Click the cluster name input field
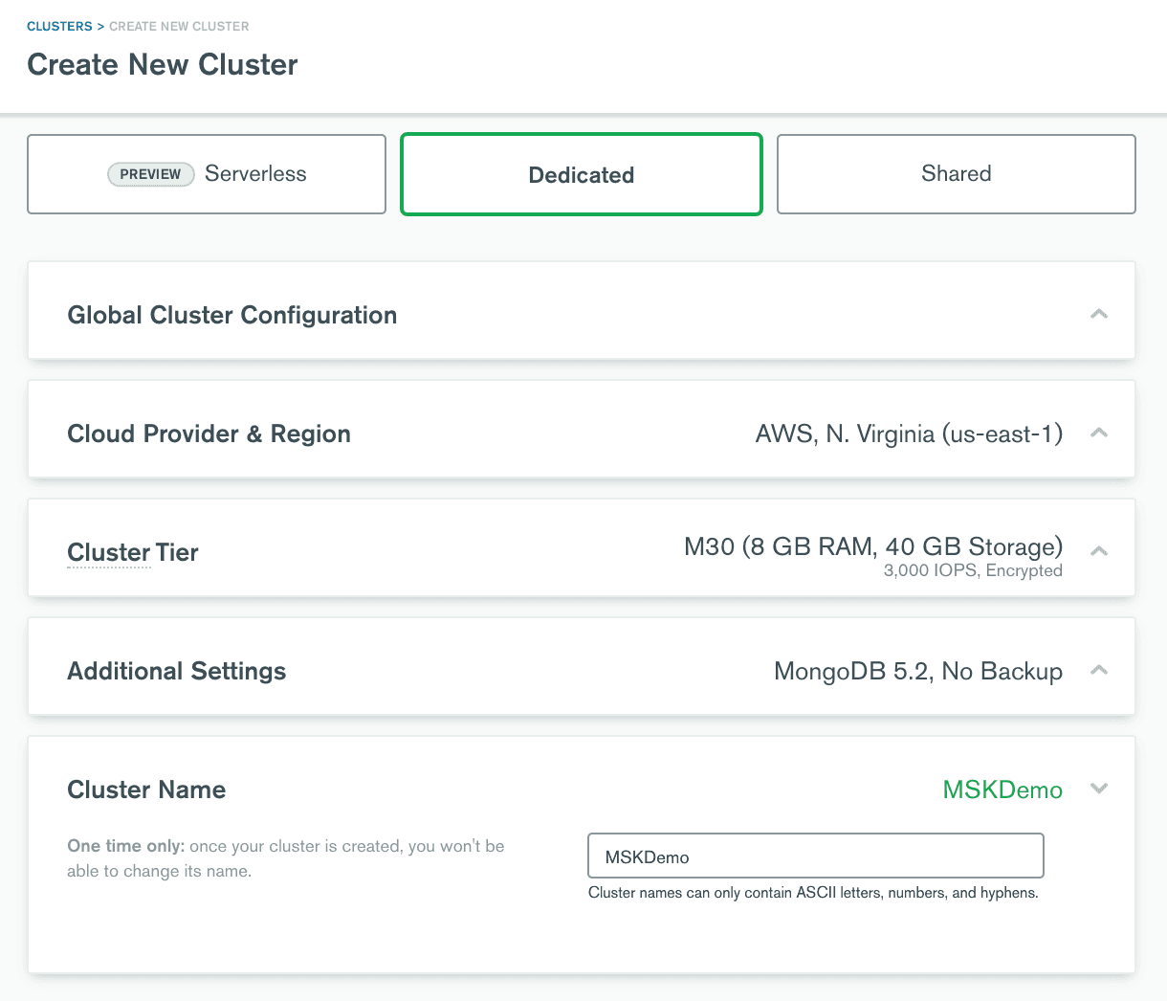 tap(815, 856)
